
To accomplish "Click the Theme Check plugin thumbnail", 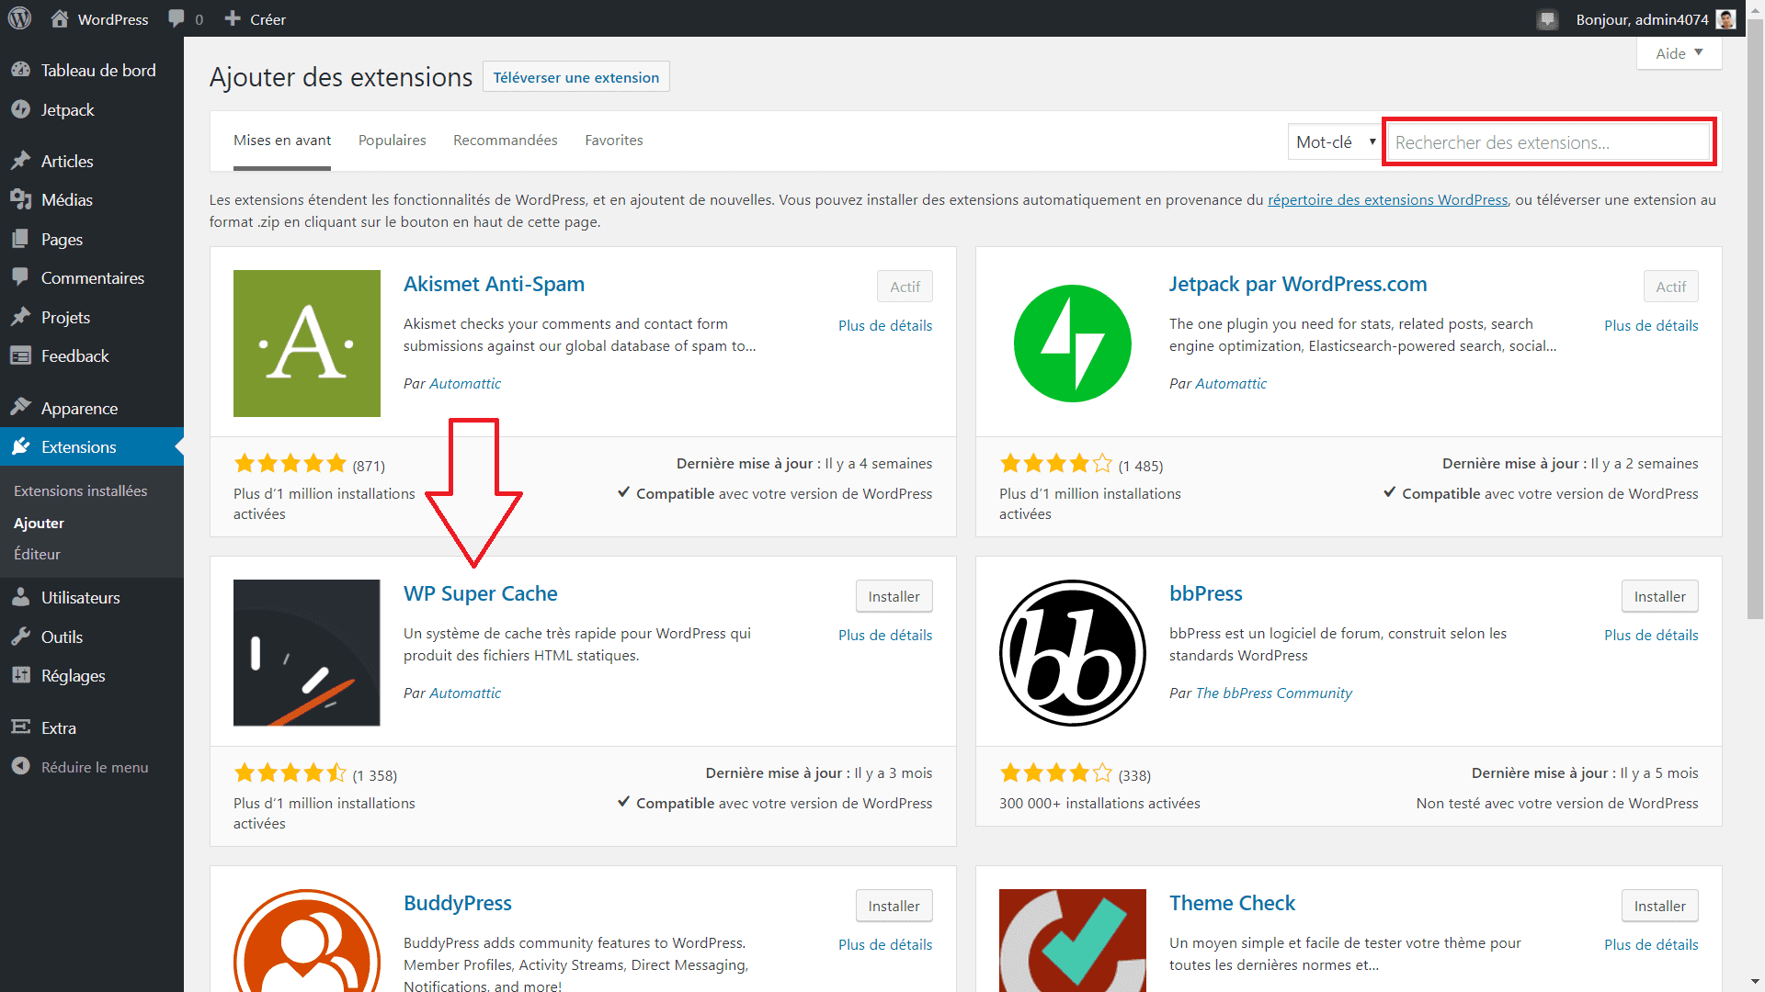I will pos(1073,941).
